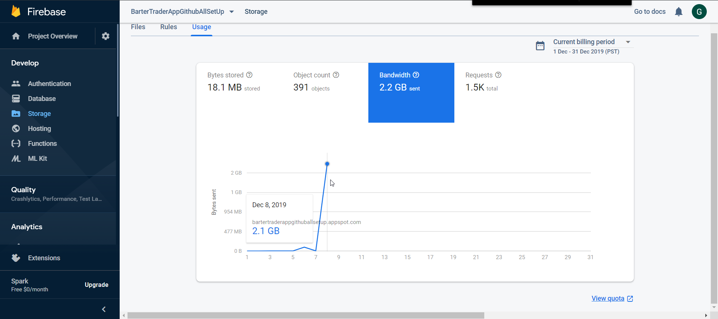Select the Bandwidth metric card

(x=411, y=93)
